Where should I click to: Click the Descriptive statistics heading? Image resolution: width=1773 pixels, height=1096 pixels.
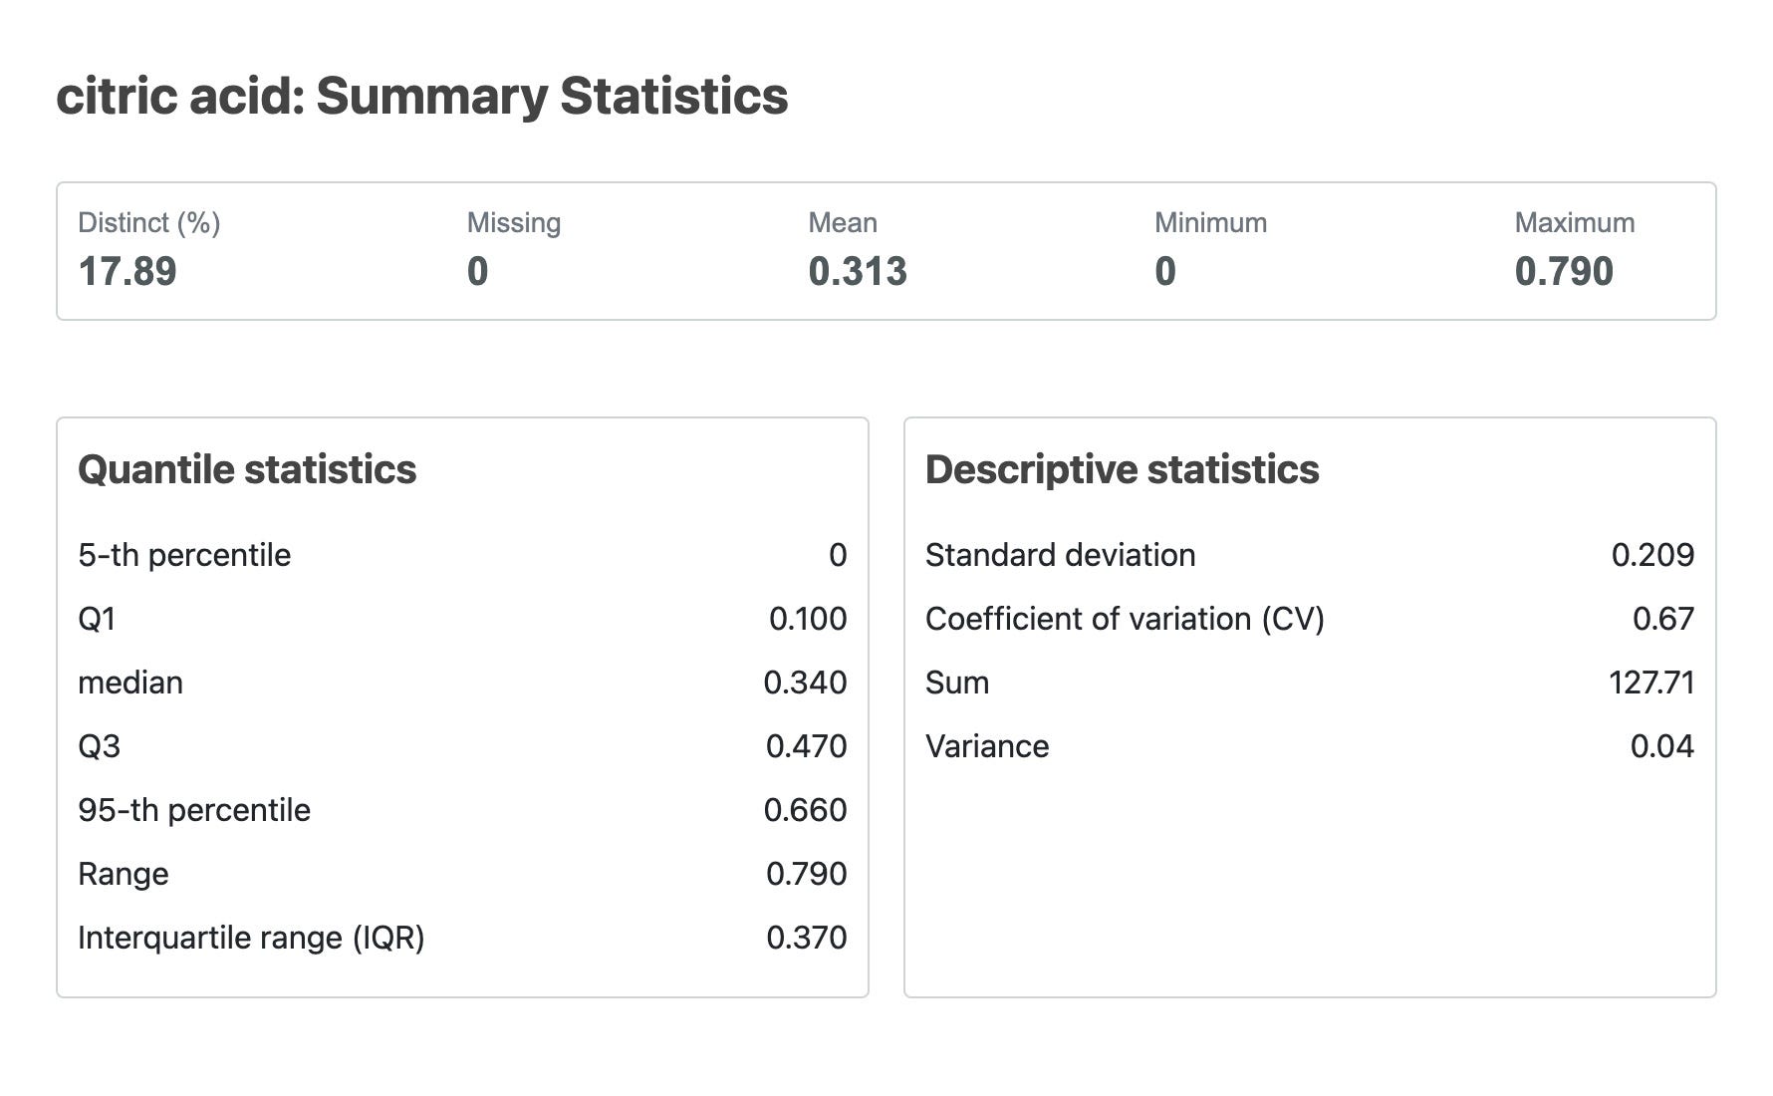pyautogui.click(x=1122, y=469)
